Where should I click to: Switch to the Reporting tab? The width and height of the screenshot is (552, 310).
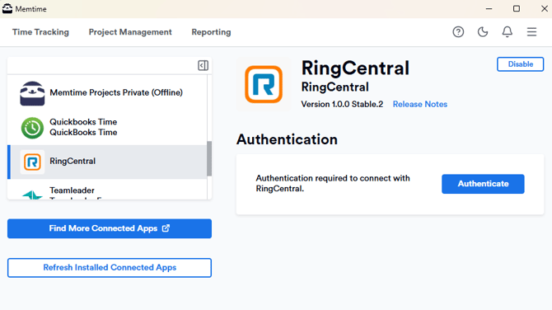(x=211, y=32)
